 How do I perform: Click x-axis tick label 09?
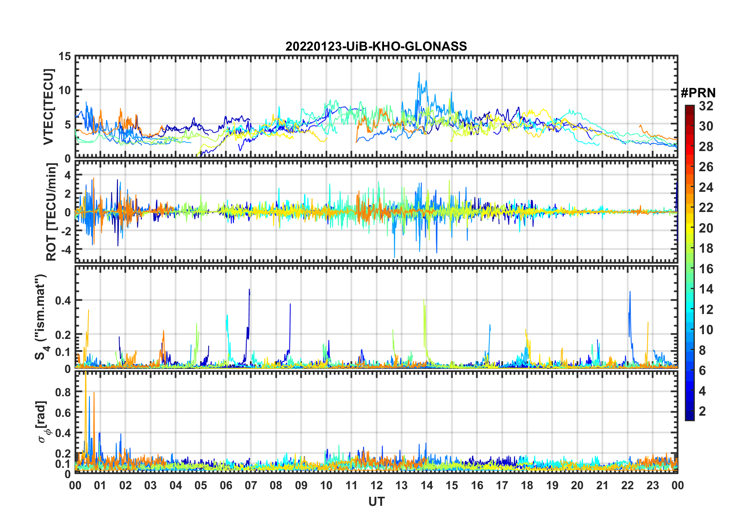(x=301, y=485)
